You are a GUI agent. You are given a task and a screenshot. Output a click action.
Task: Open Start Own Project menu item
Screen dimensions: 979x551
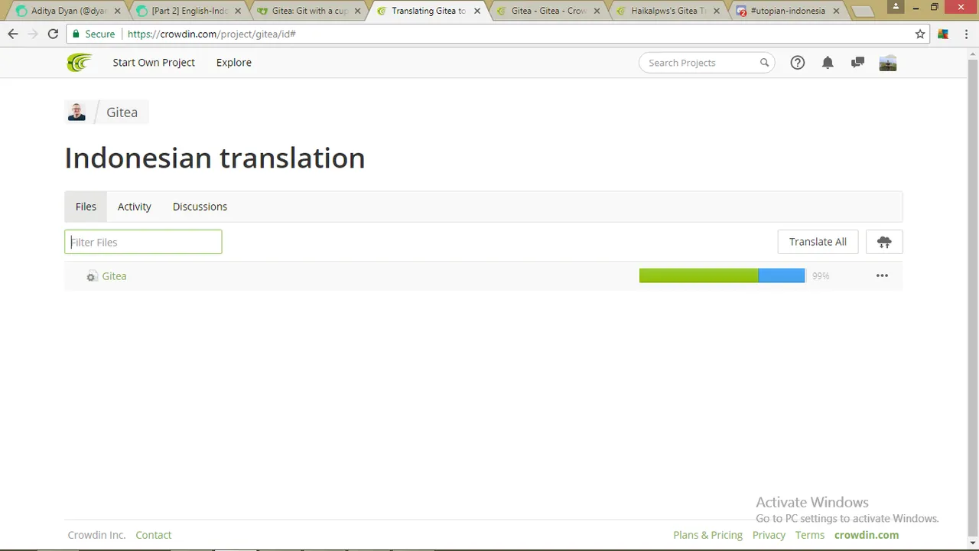click(x=154, y=63)
